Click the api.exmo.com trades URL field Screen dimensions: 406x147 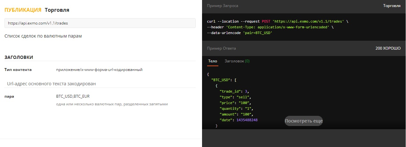point(100,23)
